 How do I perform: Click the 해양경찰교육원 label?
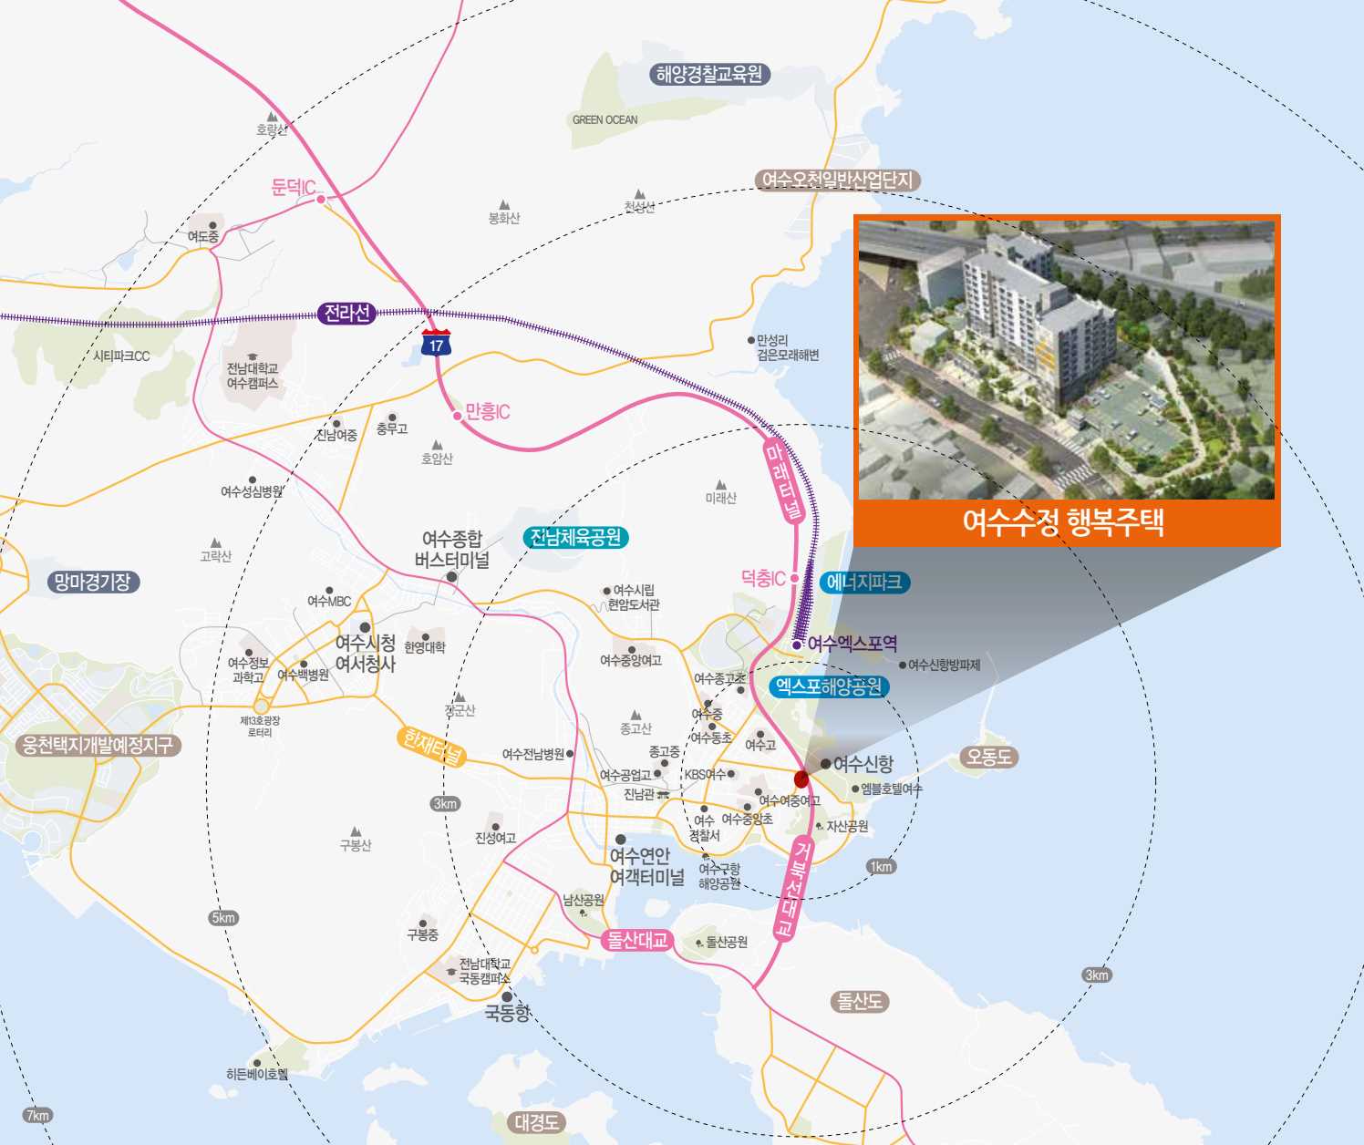(x=710, y=75)
